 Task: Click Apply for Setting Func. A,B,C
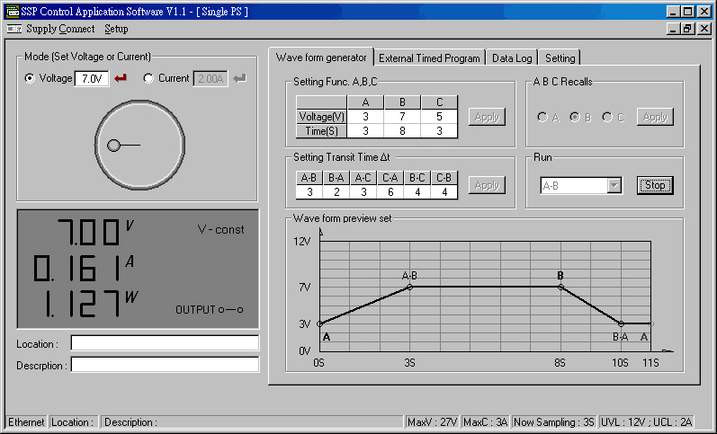point(487,117)
